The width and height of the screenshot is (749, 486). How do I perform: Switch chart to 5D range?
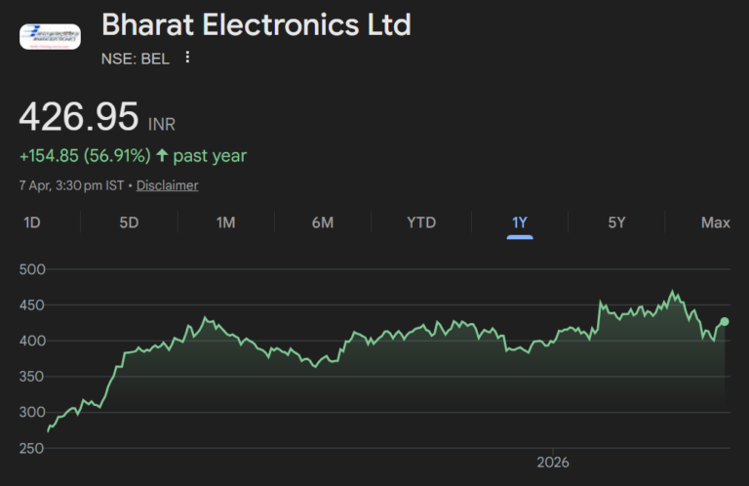point(129,223)
